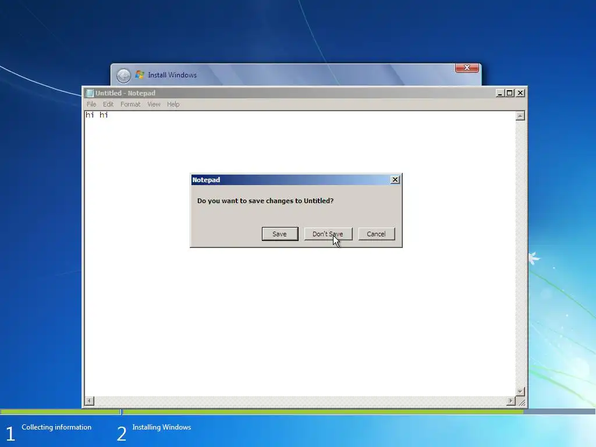The height and width of the screenshot is (447, 596).
Task: Click the Save button in the dialog
Action: [x=280, y=234]
